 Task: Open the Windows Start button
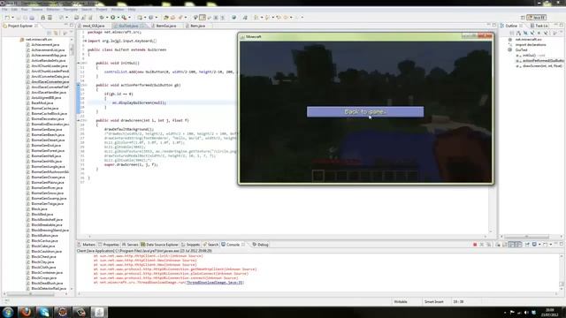8,312
